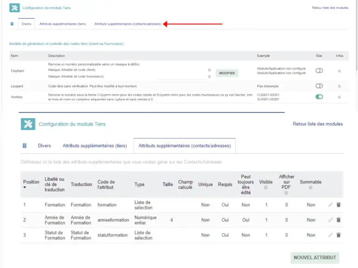Open Attributs supplémentaires (tiers) tab on the lower page
This screenshot has height=268, width=358.
click(95, 145)
